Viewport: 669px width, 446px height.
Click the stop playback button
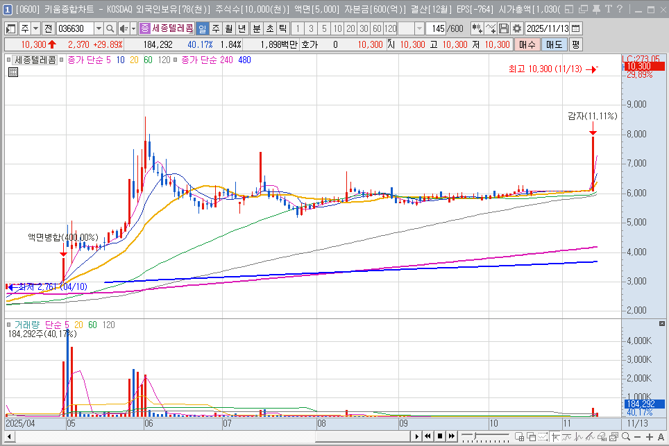click(x=440, y=436)
